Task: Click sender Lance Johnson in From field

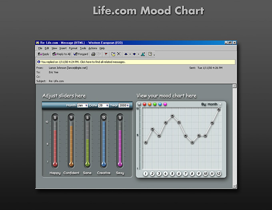Action: 68,68
